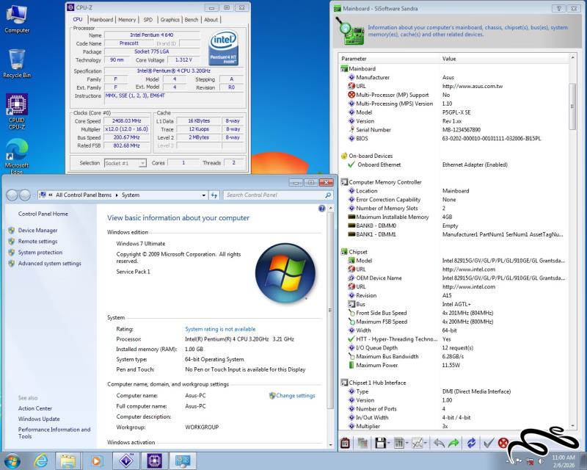The height and width of the screenshot is (470, 587).
Task: Open the Bench tab in CPU-Z
Action: pos(192,20)
